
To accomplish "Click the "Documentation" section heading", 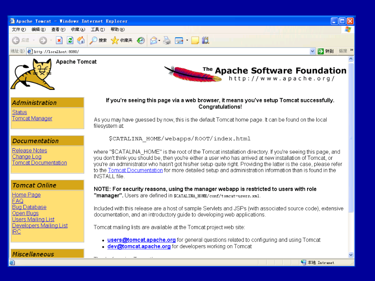I will click(x=35, y=141).
